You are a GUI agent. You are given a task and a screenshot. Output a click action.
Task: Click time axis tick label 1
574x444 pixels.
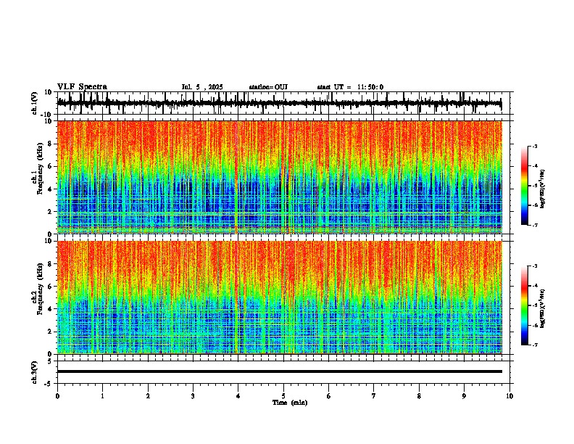(x=102, y=396)
